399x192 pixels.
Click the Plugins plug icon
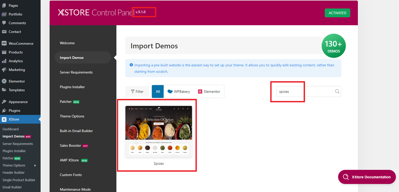(4, 111)
